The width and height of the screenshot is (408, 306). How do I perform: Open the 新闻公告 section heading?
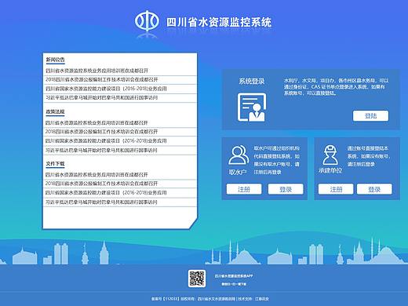point(55,60)
